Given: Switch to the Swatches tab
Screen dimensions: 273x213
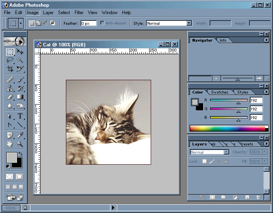Looking at the screenshot, I should 220,92.
